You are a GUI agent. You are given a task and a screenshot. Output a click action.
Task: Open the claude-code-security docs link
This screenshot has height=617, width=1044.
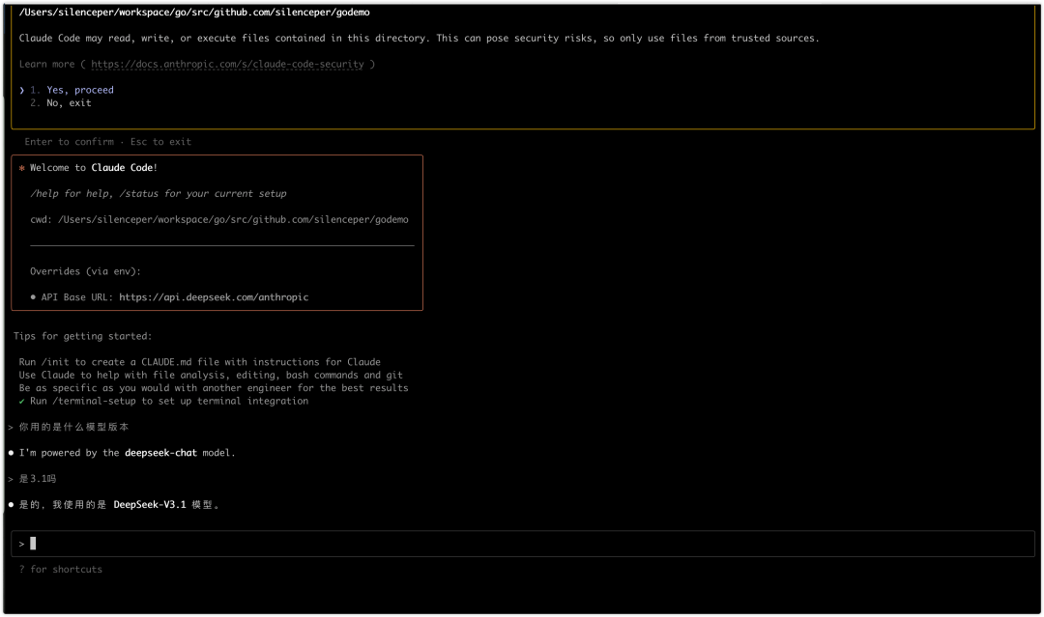point(228,65)
